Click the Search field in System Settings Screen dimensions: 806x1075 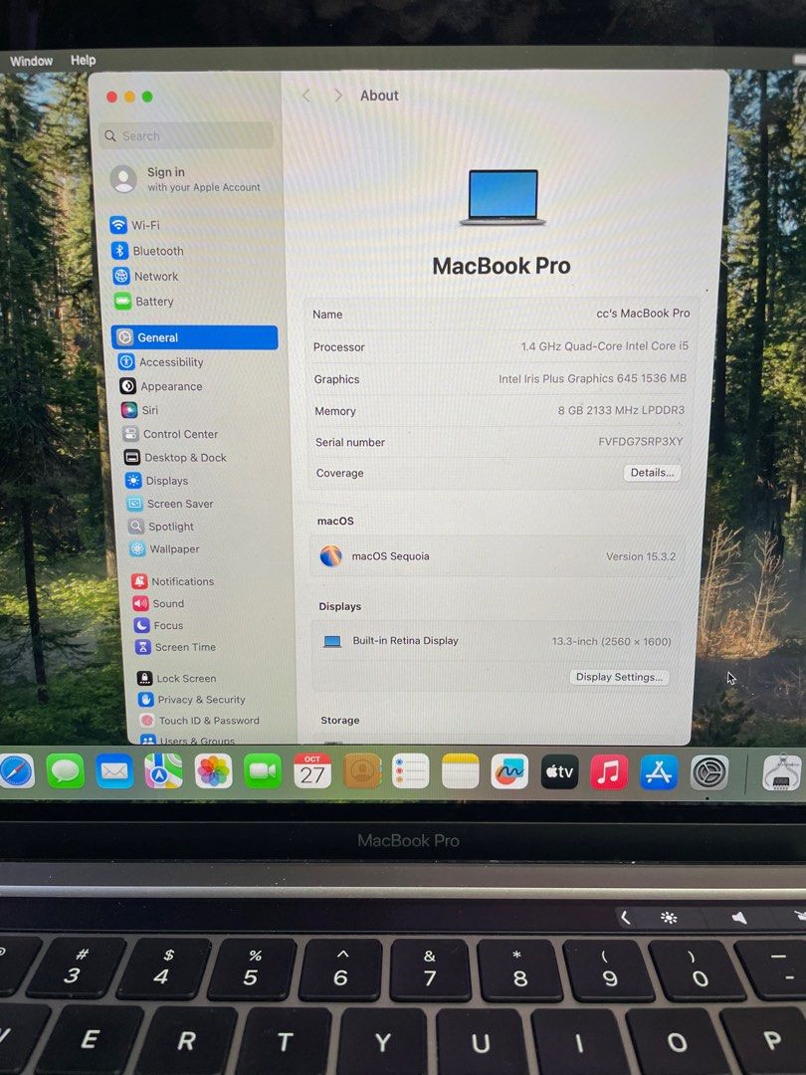[185, 135]
